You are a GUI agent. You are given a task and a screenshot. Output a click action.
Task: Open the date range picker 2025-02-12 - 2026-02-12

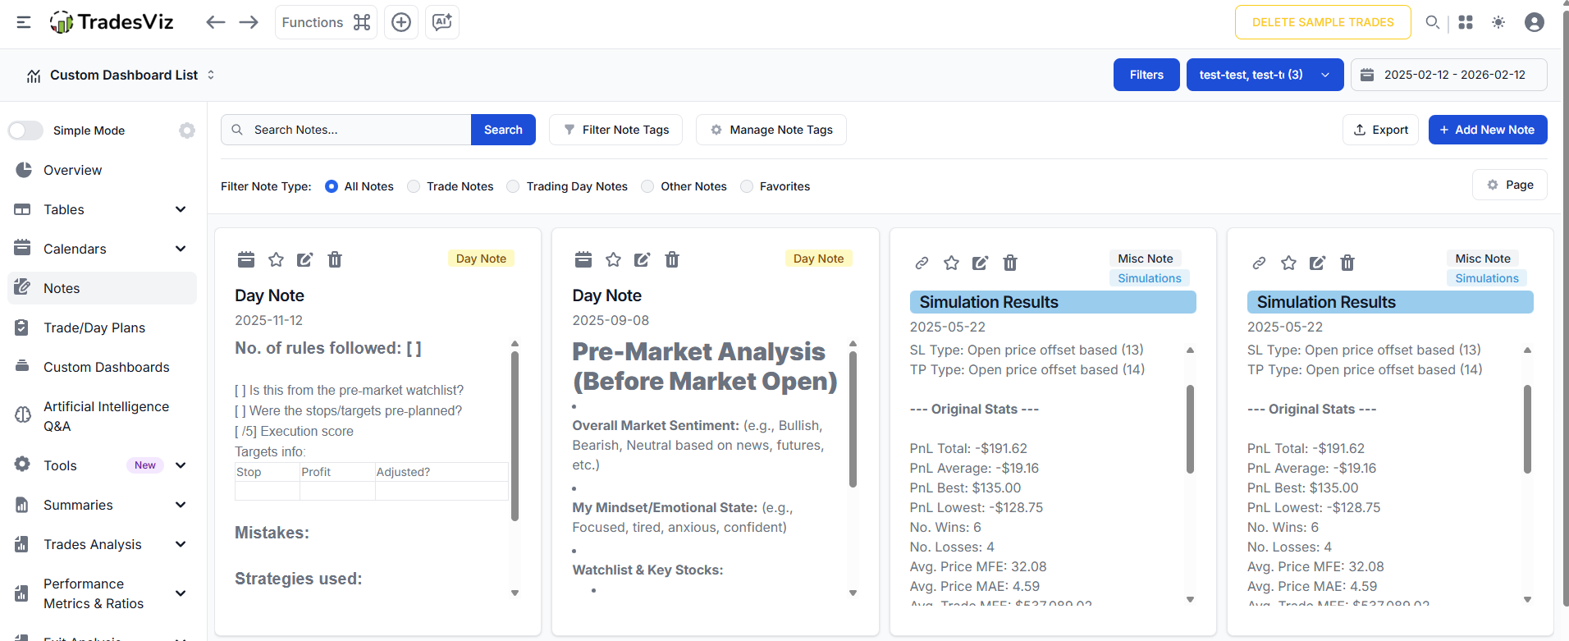[1449, 75]
